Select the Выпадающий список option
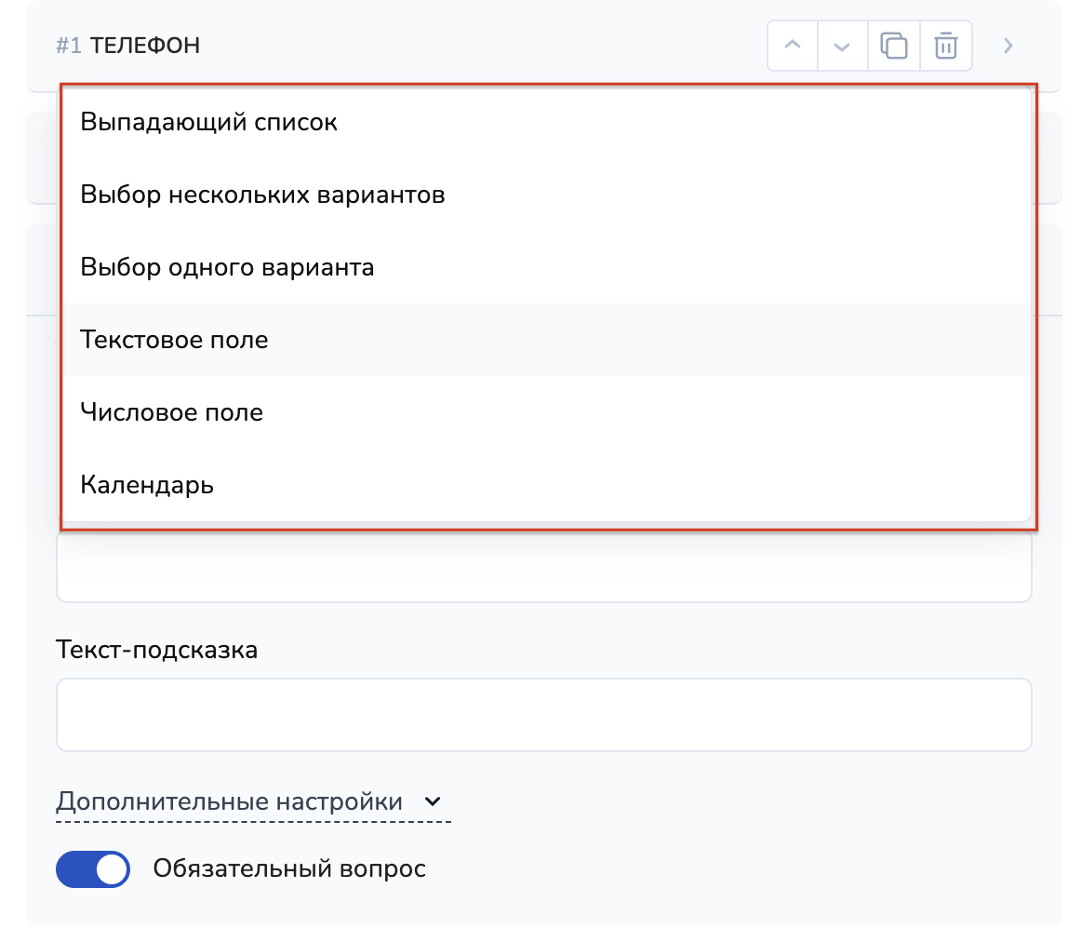This screenshot has width=1081, height=942. 208,122
